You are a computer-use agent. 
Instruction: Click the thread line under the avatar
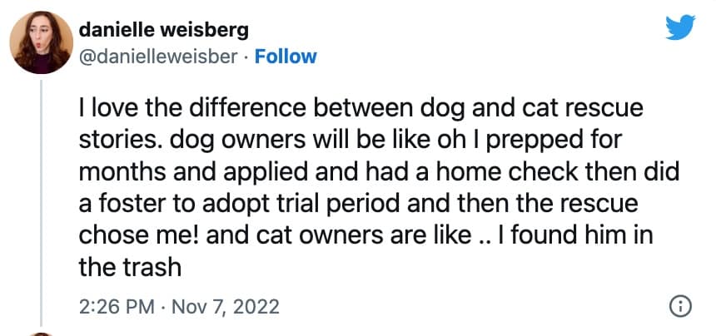click(x=39, y=200)
